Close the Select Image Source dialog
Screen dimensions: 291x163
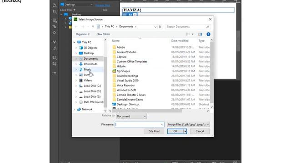click(x=210, y=19)
